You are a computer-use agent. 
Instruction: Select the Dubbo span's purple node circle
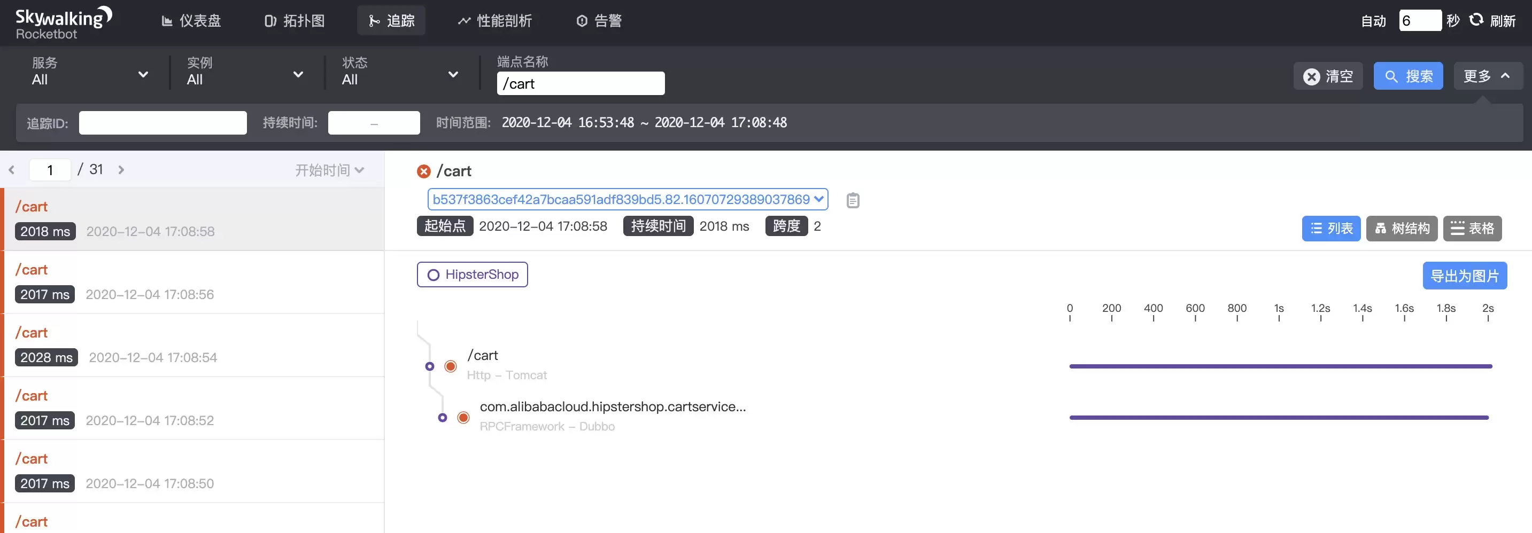coord(442,418)
